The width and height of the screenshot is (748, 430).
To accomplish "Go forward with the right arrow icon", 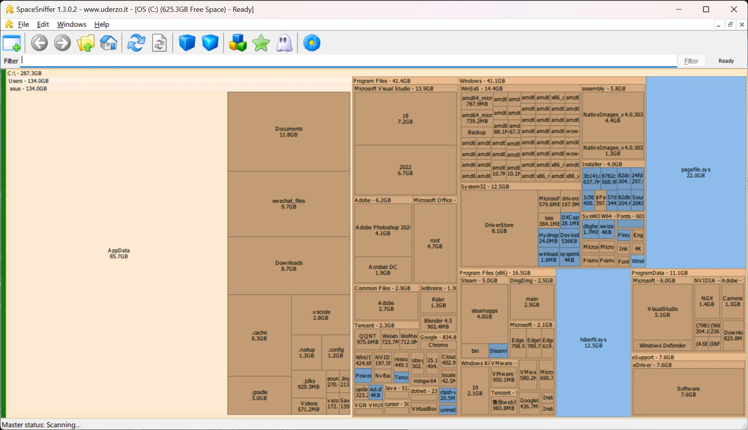I will (x=62, y=43).
